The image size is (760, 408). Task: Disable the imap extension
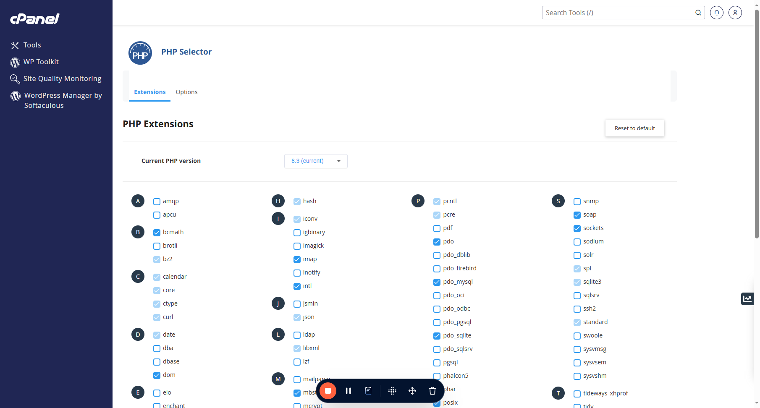point(297,259)
